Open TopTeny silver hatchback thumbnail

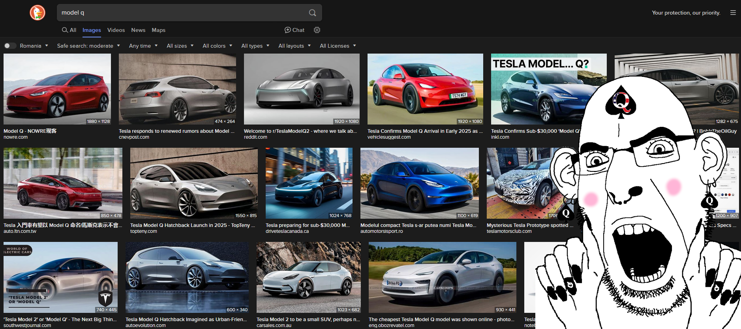pos(194,183)
